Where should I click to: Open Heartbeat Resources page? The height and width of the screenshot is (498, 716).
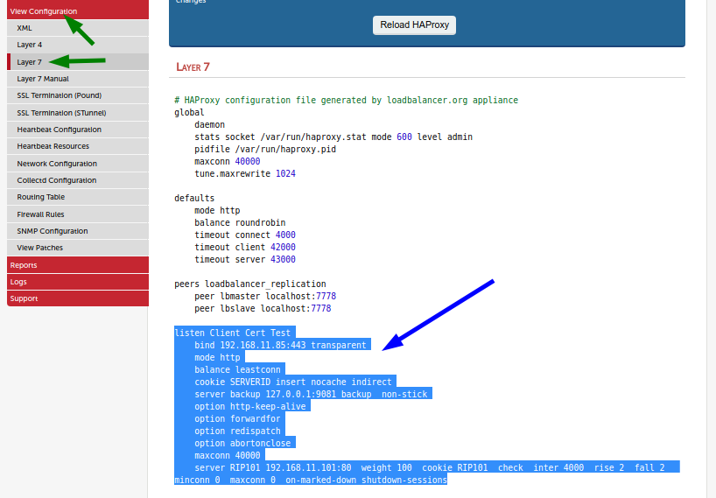pyautogui.click(x=78, y=146)
